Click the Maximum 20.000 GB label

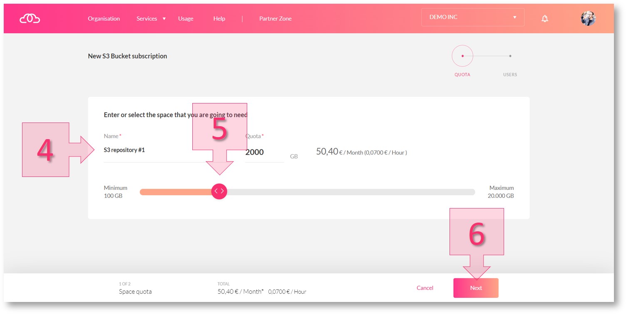(501, 192)
